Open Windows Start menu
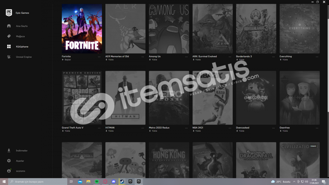The image size is (329, 185). click(x=4, y=181)
